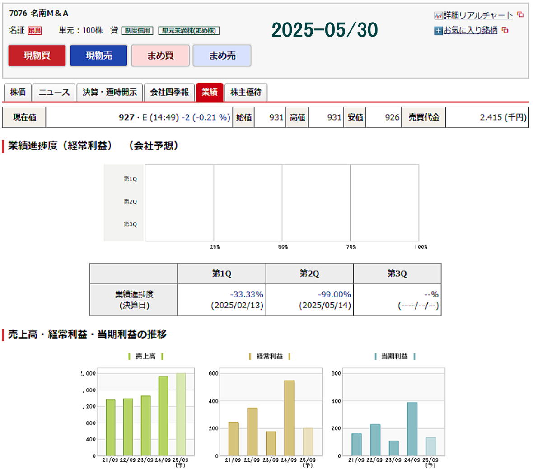This screenshot has width=533, height=469.
Task: Click the 売買代金 label cell
Action: tap(424, 117)
